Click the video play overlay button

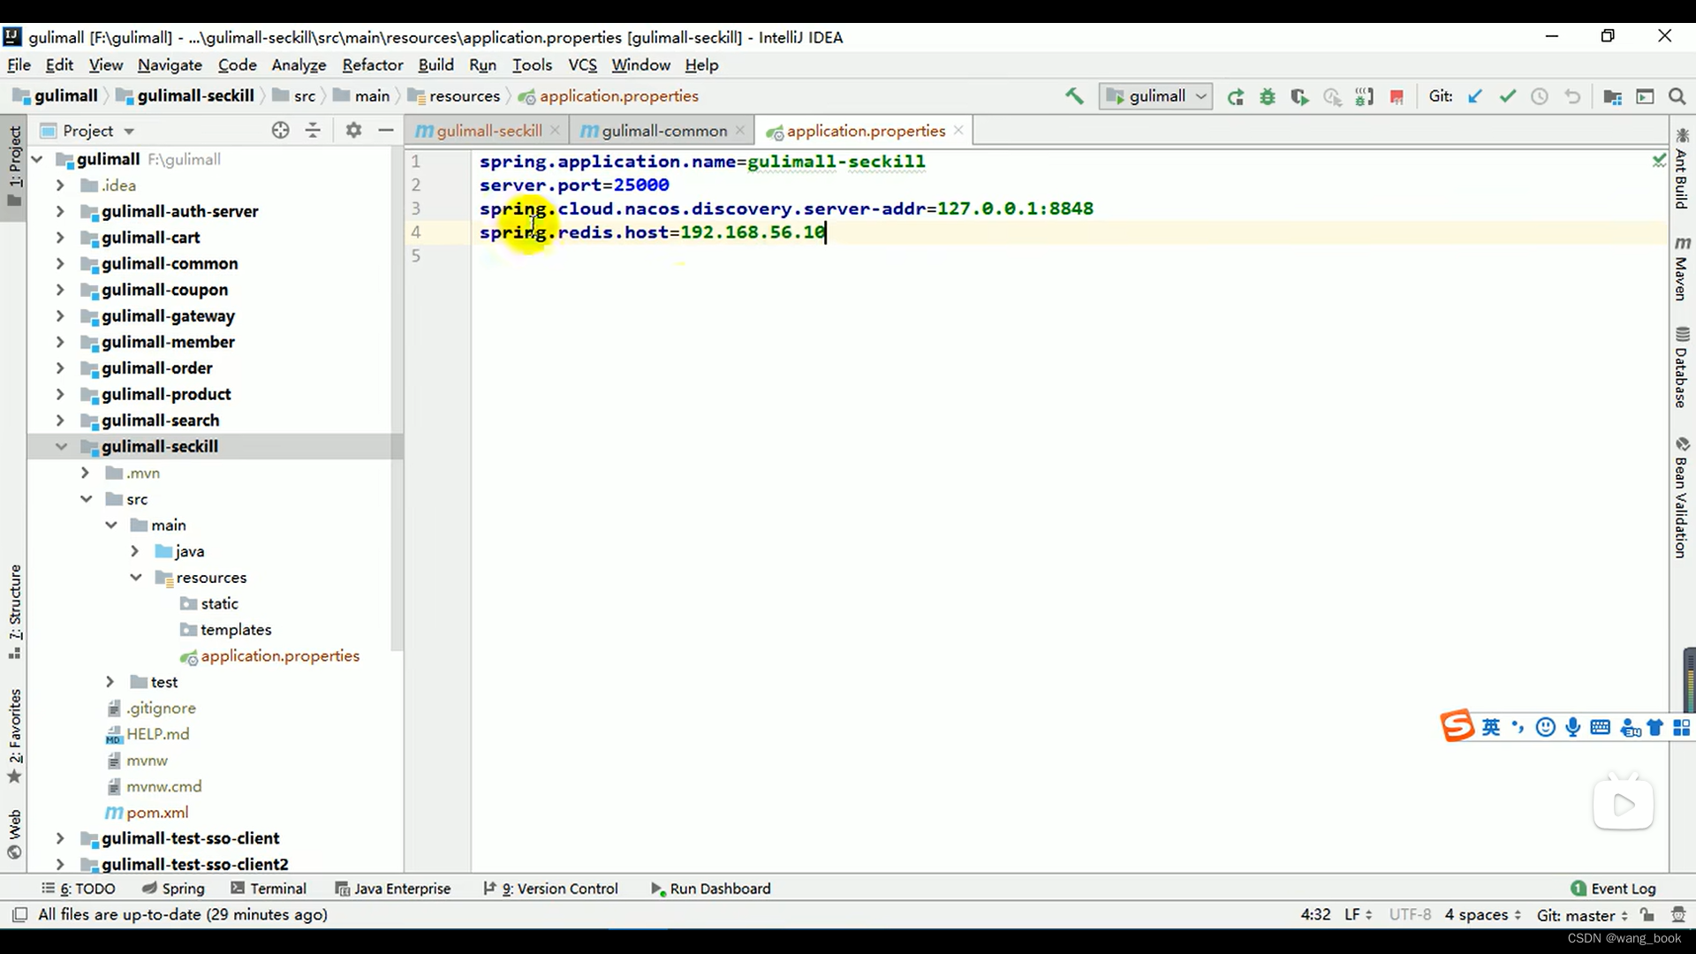(1624, 804)
